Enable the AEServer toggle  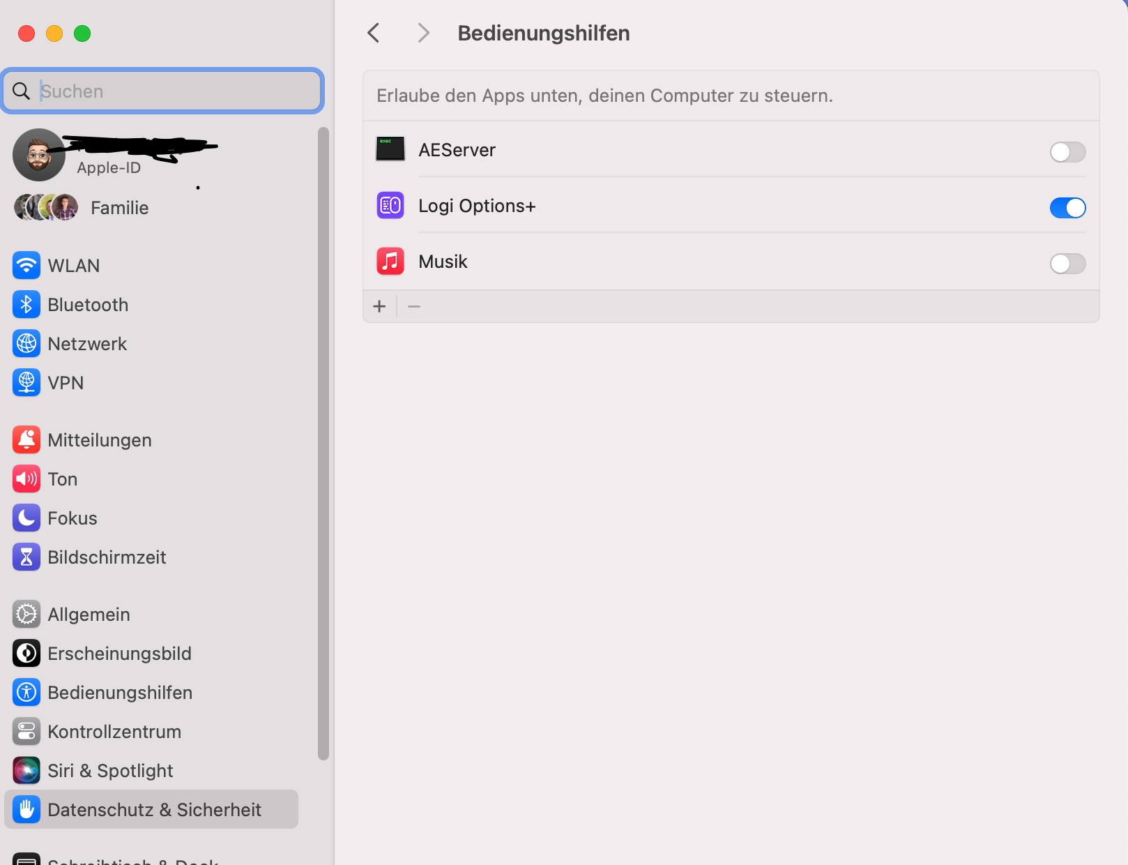click(1067, 152)
